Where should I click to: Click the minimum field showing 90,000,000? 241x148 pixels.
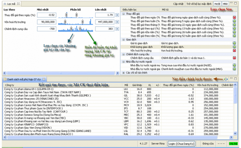[47, 22]
